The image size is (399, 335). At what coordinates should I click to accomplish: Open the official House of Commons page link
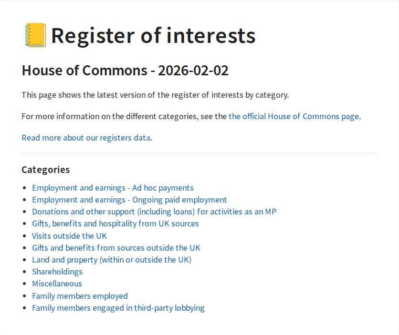click(294, 116)
